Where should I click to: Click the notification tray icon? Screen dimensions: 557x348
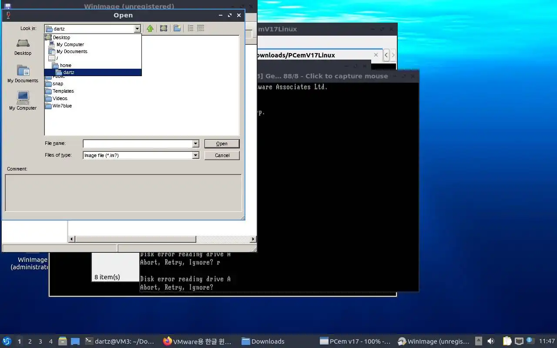tap(530, 341)
